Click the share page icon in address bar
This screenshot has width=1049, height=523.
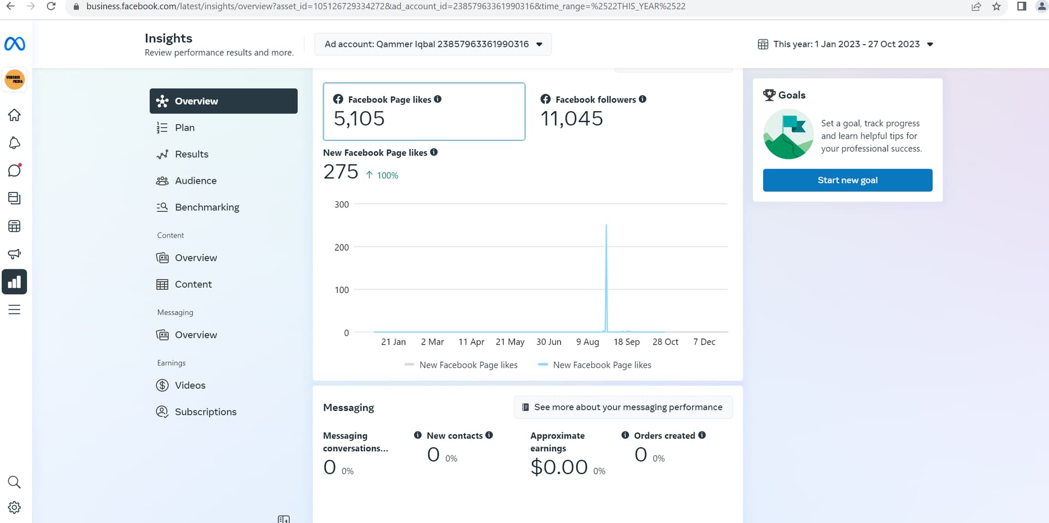point(976,7)
